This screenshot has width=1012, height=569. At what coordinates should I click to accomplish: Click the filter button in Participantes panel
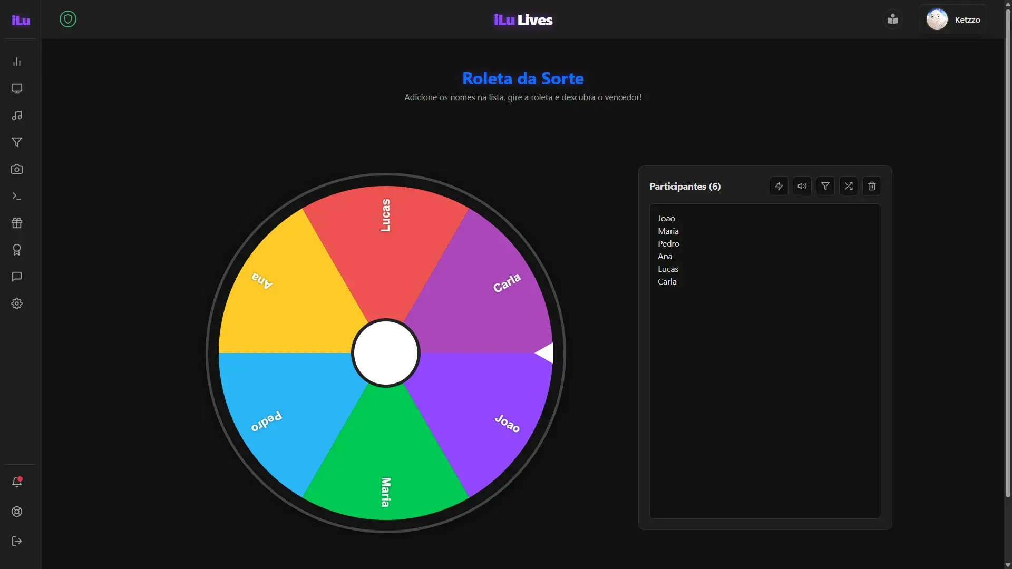825,186
